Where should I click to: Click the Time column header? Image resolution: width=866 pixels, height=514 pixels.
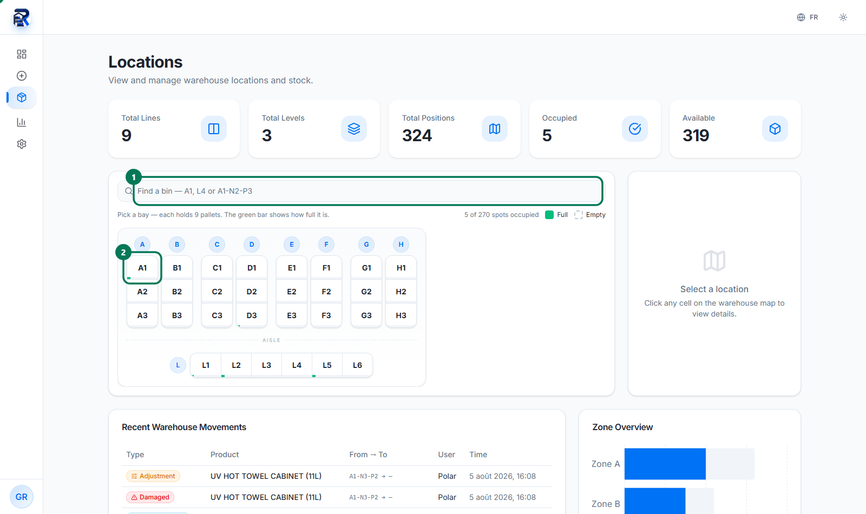coord(478,454)
